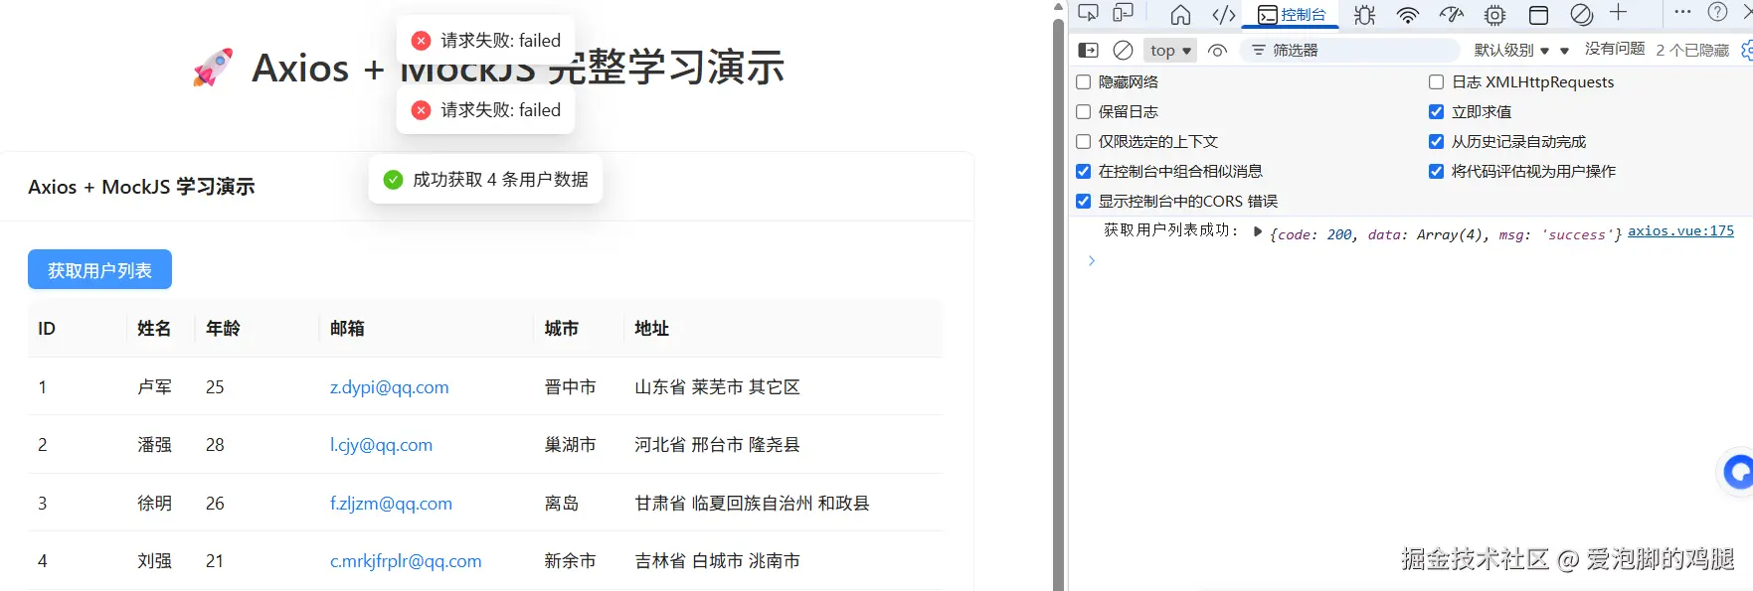The width and height of the screenshot is (1753, 591).
Task: Expand the logged response object triangle
Action: (1258, 231)
